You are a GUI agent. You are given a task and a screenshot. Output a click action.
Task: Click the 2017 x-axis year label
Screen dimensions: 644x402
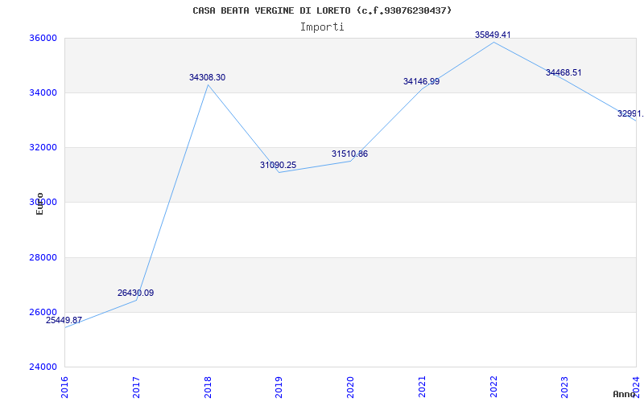tap(136, 387)
